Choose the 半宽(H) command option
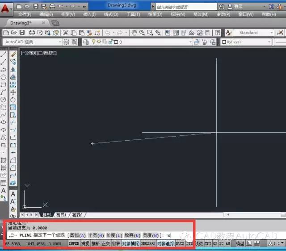 pos(96,235)
